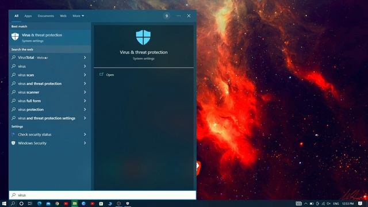
Task: Open the Windows Start menu
Action: (x=4, y=204)
